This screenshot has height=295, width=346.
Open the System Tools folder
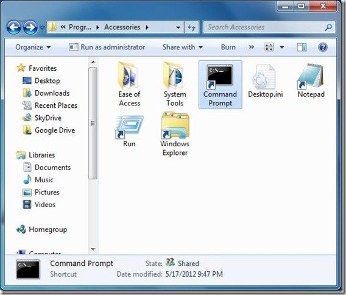click(x=175, y=84)
